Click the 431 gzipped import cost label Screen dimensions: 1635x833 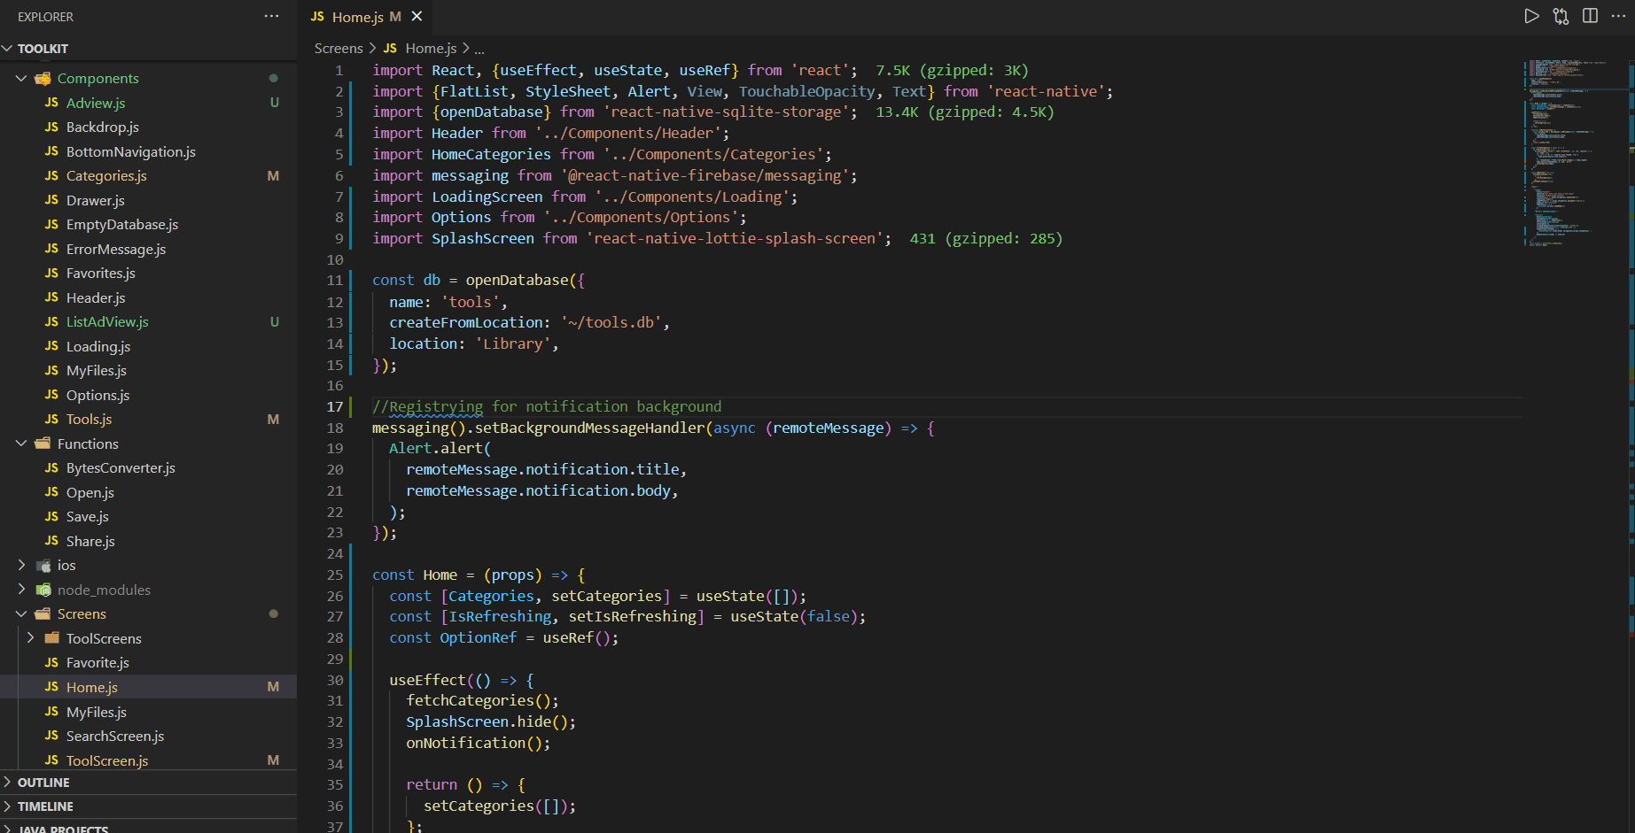(986, 238)
